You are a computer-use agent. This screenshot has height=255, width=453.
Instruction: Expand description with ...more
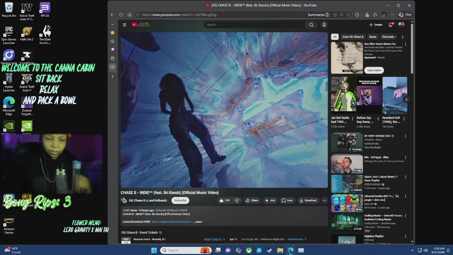(x=198, y=222)
